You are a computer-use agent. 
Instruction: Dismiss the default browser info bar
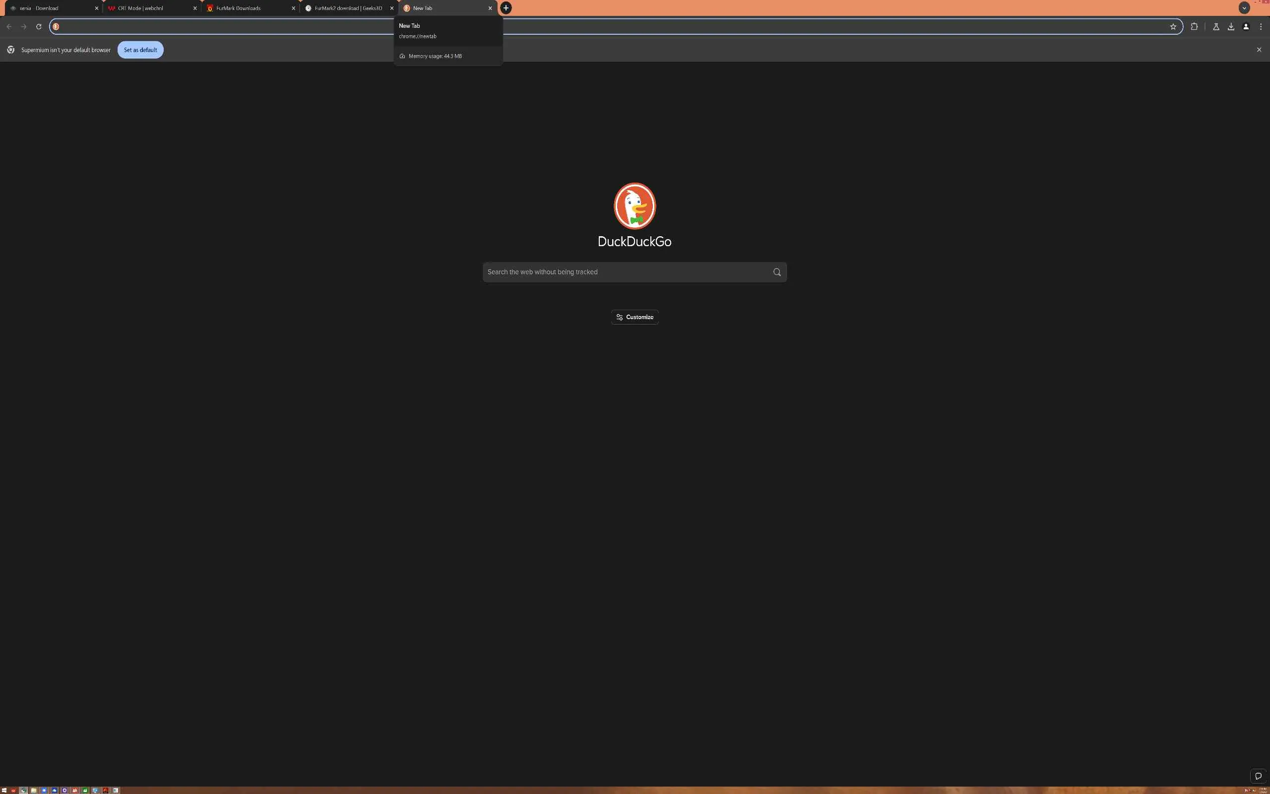[x=1259, y=50]
